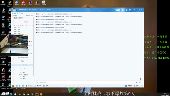Open the font and emoji icon beside input

pos(37,82)
